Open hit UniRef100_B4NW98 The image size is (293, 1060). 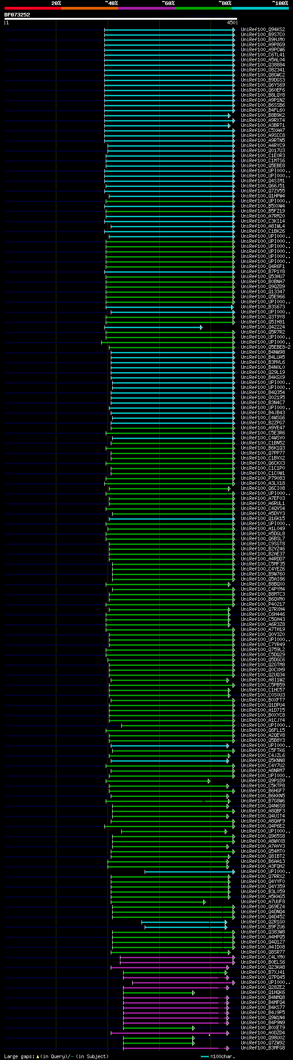(263, 352)
